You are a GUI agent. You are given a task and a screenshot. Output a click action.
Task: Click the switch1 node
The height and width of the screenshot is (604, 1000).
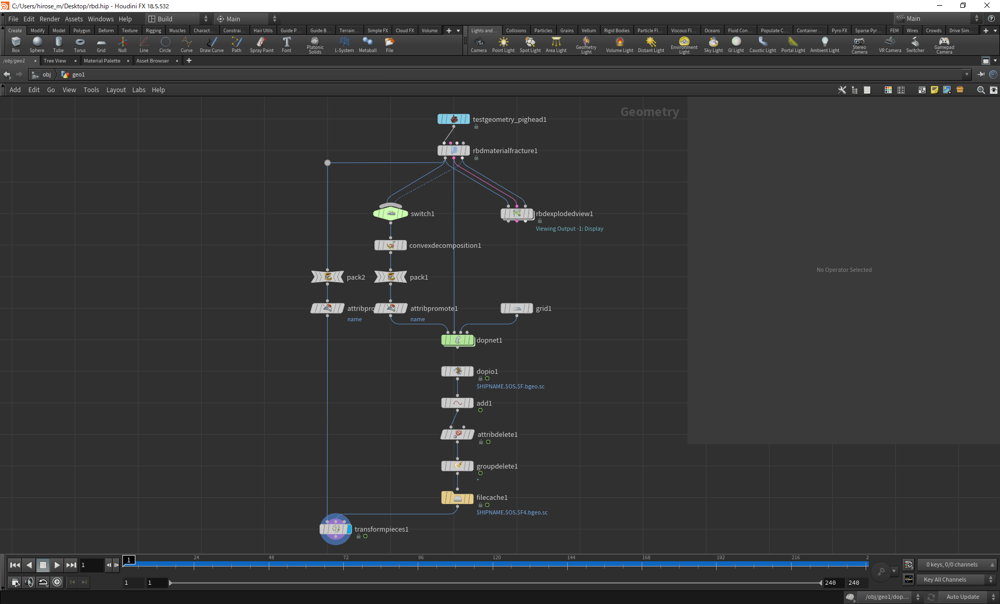point(391,213)
